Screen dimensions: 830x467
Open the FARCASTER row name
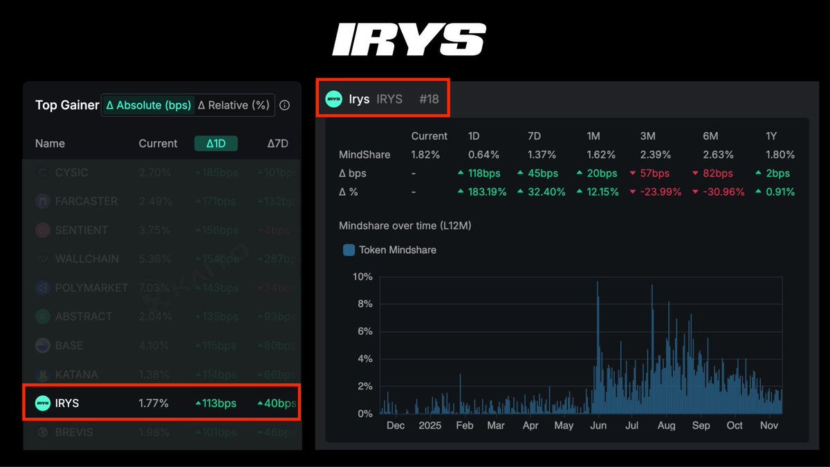coord(86,201)
